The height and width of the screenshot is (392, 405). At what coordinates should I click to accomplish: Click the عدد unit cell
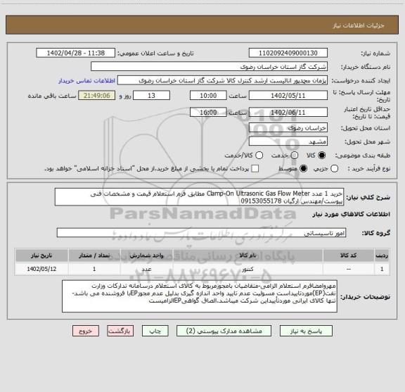click(x=146, y=269)
